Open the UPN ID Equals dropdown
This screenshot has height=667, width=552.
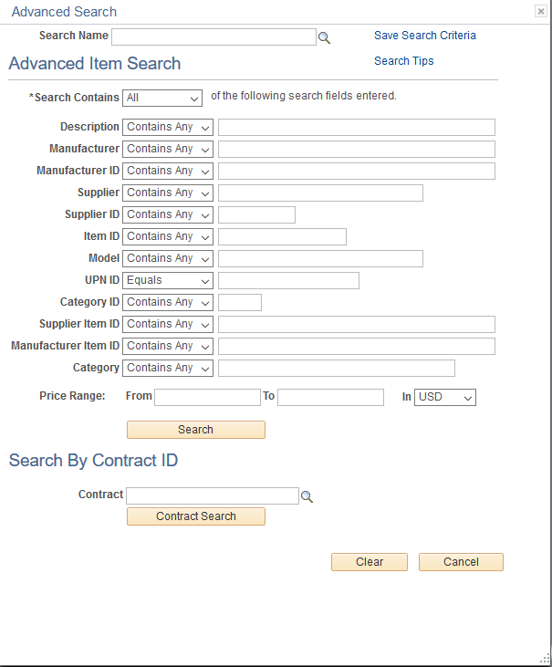coord(168,280)
